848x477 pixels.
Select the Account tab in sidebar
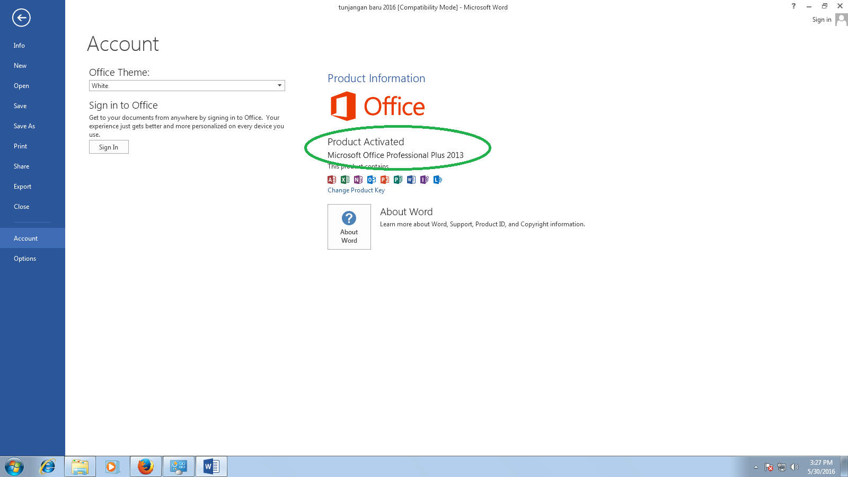pyautogui.click(x=32, y=238)
